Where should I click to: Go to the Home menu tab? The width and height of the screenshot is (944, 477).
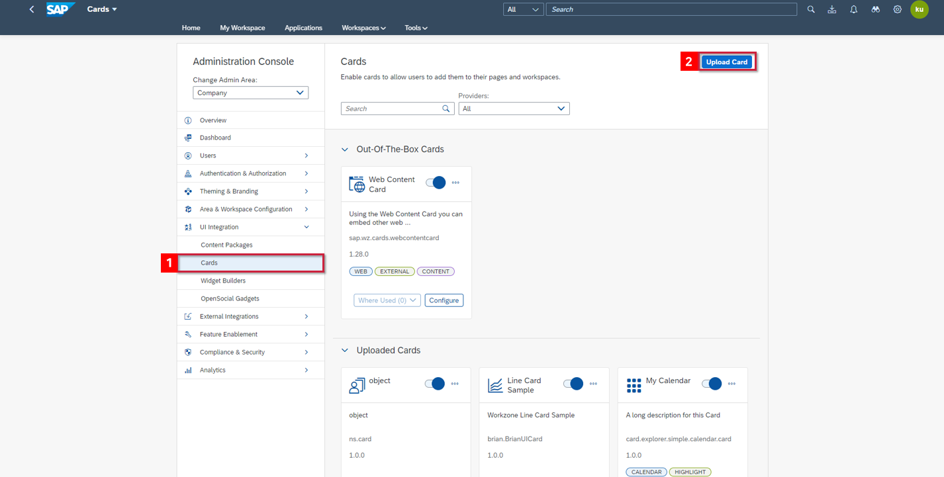[191, 28]
